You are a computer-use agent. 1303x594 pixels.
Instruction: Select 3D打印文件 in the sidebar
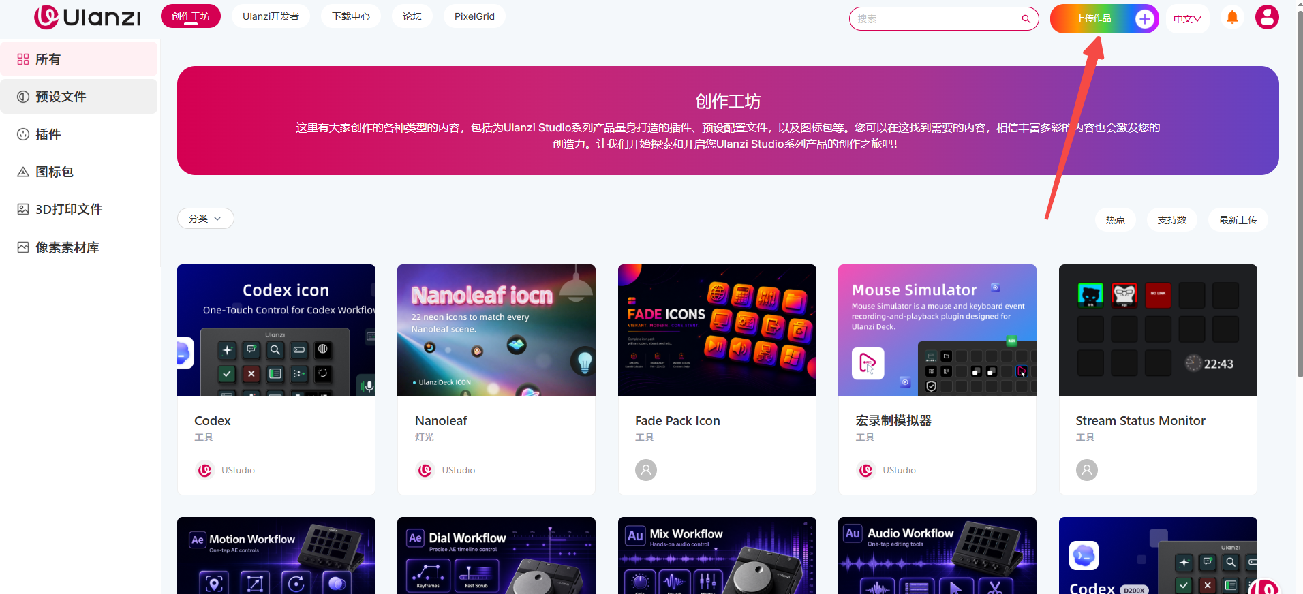[x=79, y=209]
